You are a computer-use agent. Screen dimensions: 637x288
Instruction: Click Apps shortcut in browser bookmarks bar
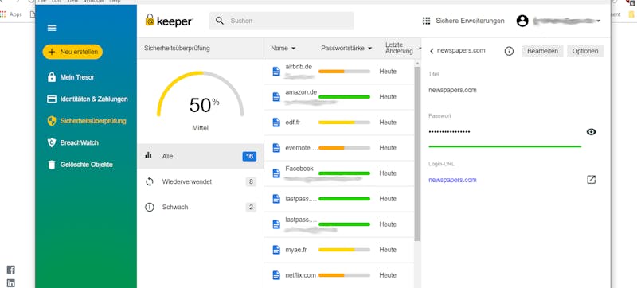(x=10, y=14)
